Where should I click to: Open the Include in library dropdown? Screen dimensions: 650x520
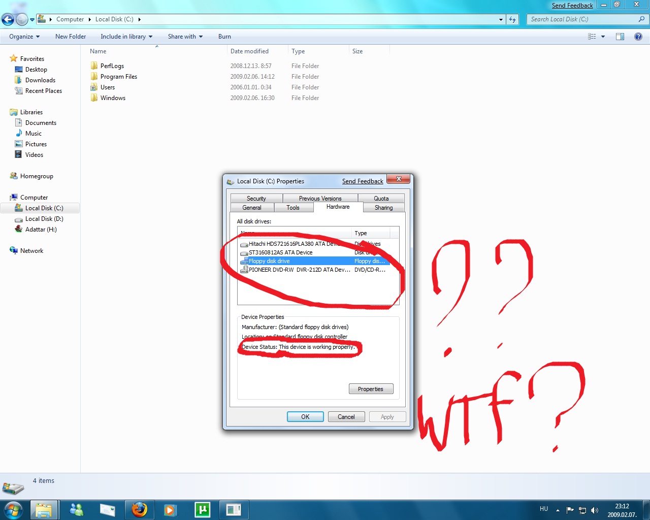(x=126, y=37)
